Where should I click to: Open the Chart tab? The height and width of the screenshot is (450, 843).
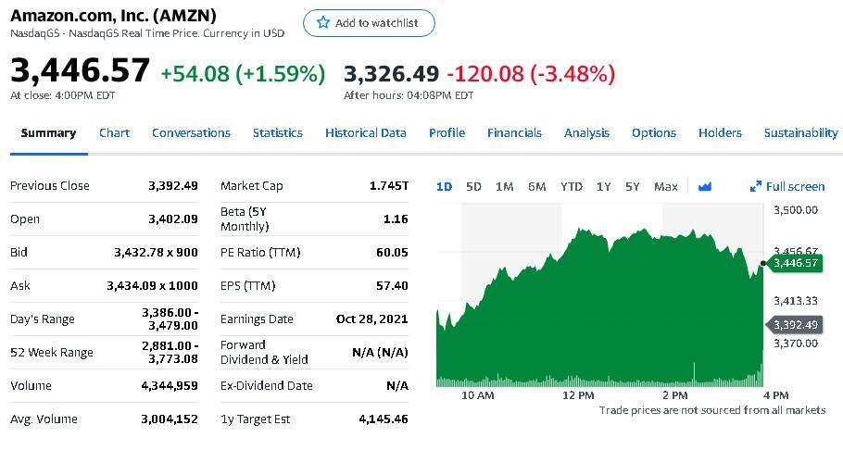coord(114,132)
